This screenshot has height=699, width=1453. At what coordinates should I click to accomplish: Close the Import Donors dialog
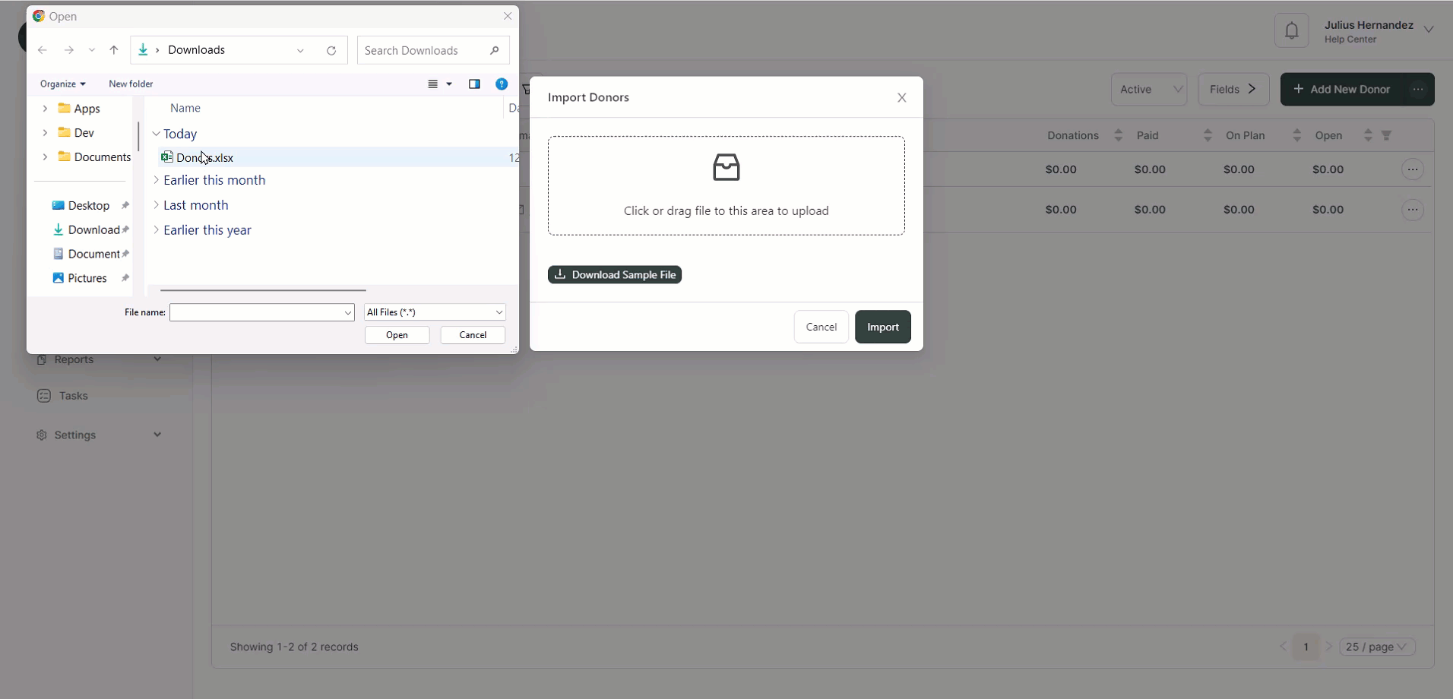(x=901, y=98)
